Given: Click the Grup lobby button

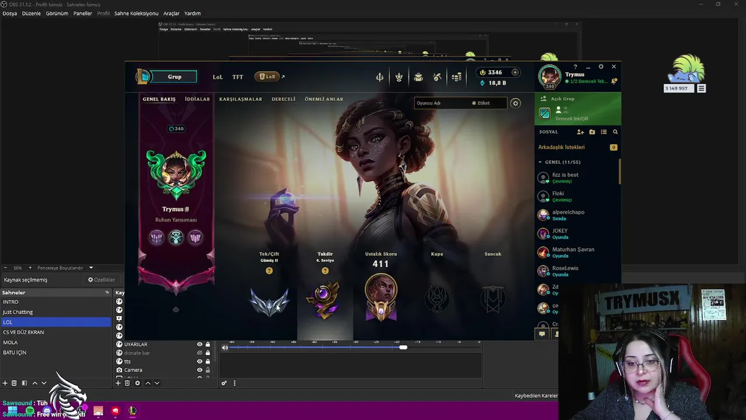Looking at the screenshot, I should pos(175,77).
